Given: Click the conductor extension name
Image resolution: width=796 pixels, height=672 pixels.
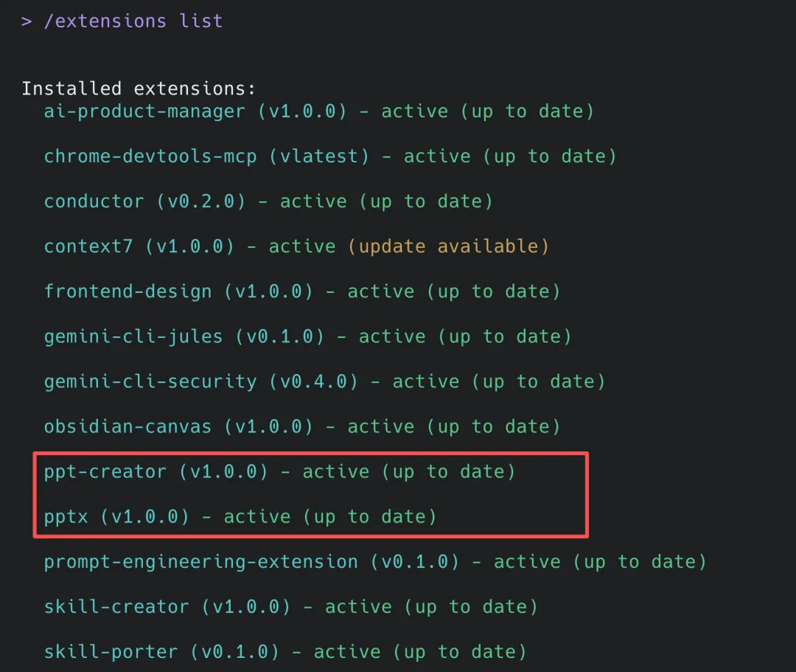Looking at the screenshot, I should pos(94,201).
